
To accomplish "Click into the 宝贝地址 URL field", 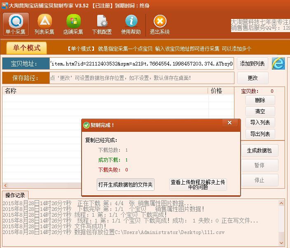I will [x=142, y=63].
